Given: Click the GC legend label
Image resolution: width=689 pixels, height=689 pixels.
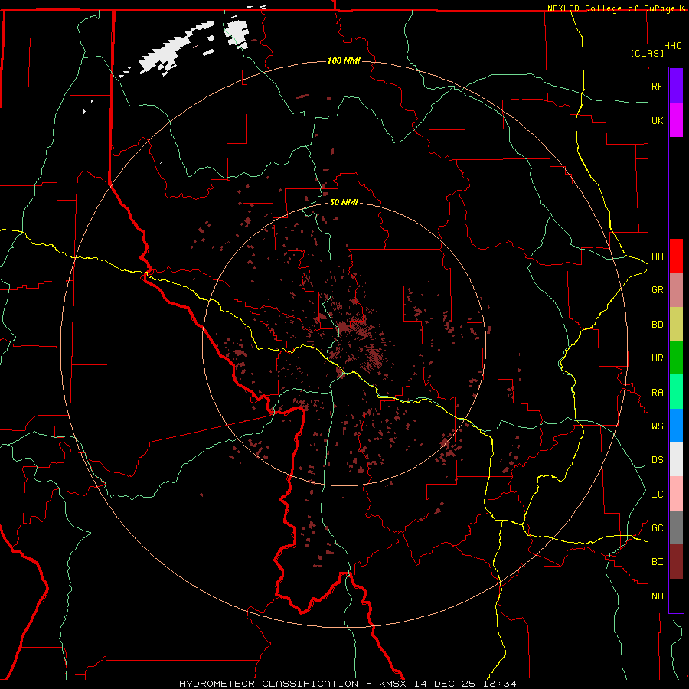Looking at the screenshot, I should (x=657, y=527).
